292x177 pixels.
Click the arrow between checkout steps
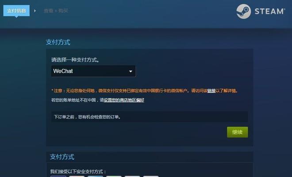tap(35, 11)
